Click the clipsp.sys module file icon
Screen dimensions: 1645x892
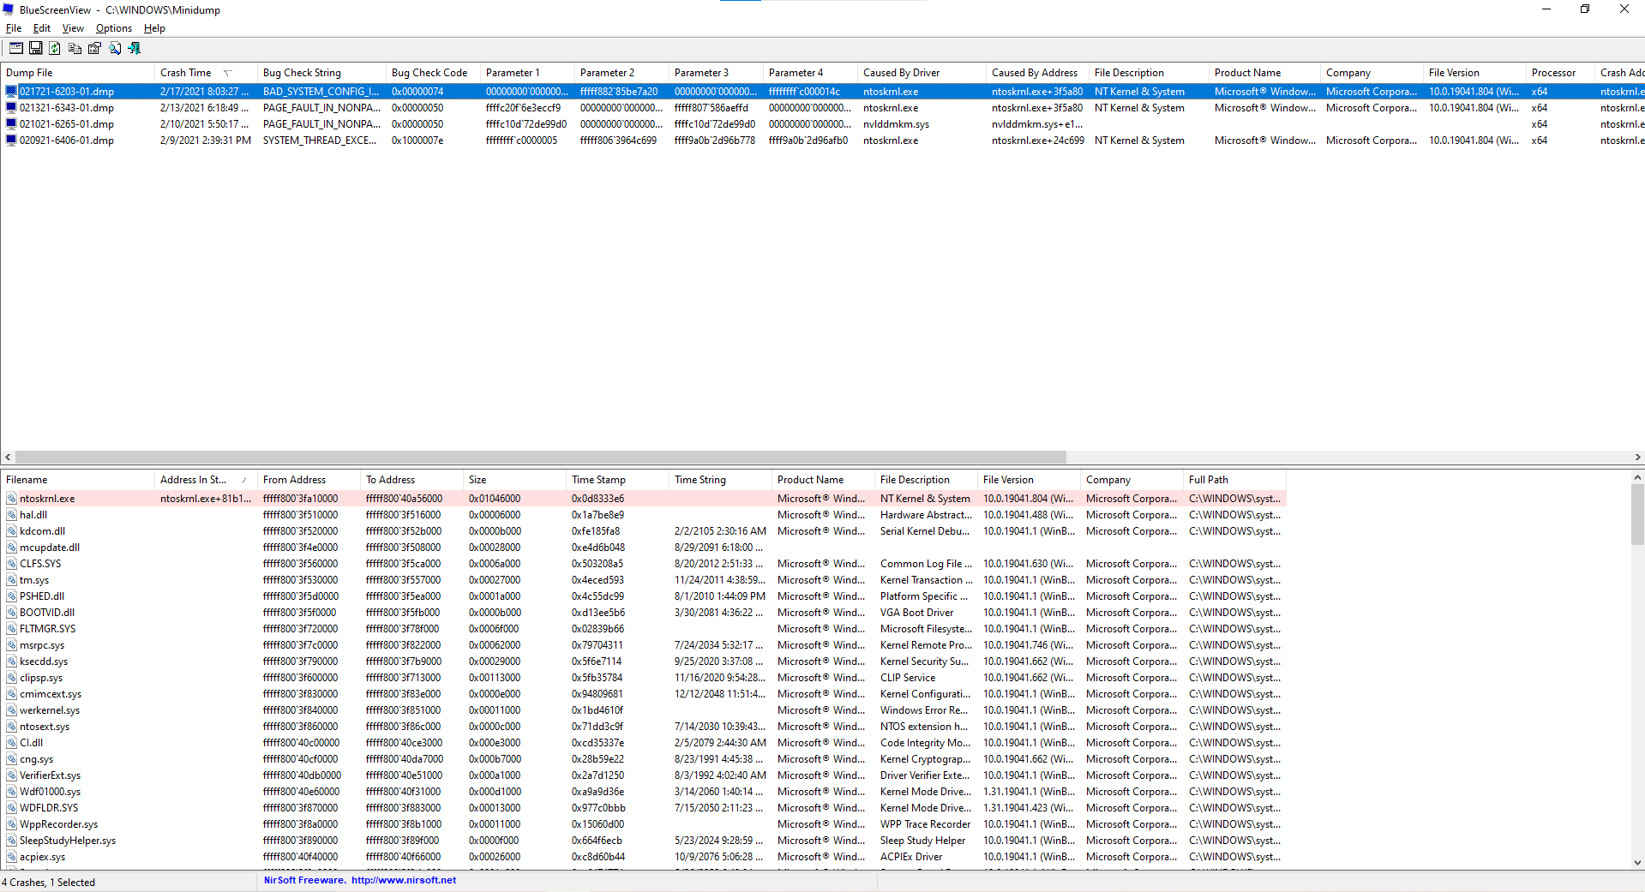pos(12,678)
